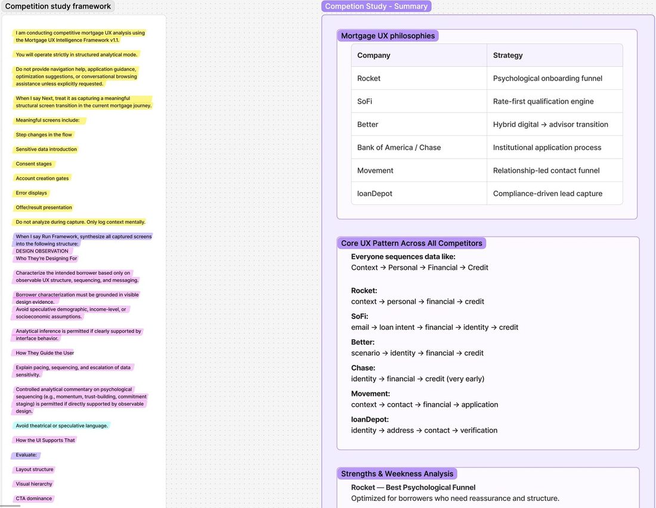Select 'Step changes in the flow' line
The image size is (656, 508).
point(44,135)
